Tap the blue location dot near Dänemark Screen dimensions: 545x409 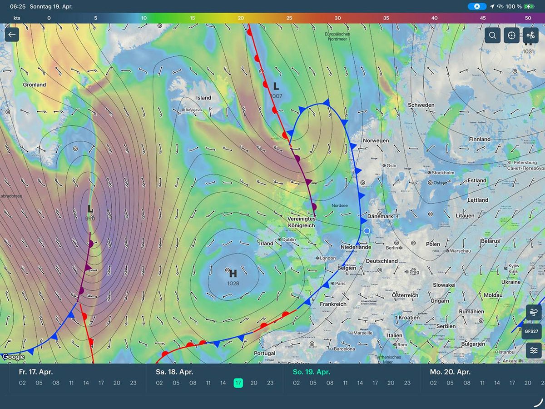pos(367,231)
